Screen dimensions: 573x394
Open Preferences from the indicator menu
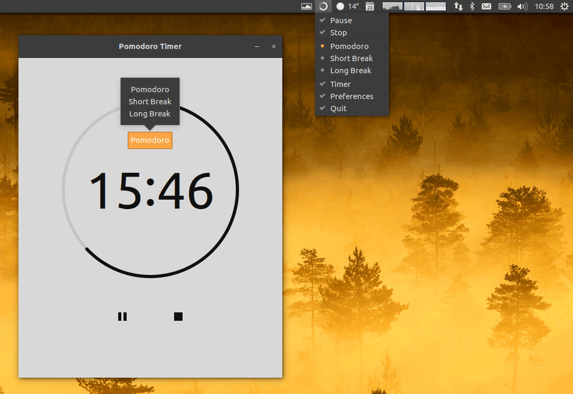coord(351,96)
